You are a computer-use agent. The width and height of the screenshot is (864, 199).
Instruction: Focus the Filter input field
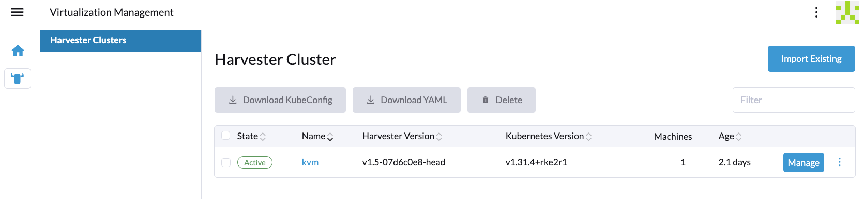point(794,100)
